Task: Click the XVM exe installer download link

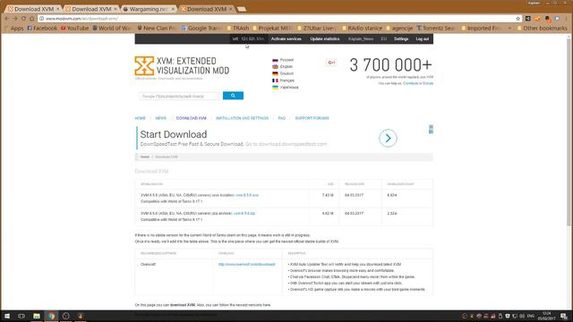Action: coord(247,195)
